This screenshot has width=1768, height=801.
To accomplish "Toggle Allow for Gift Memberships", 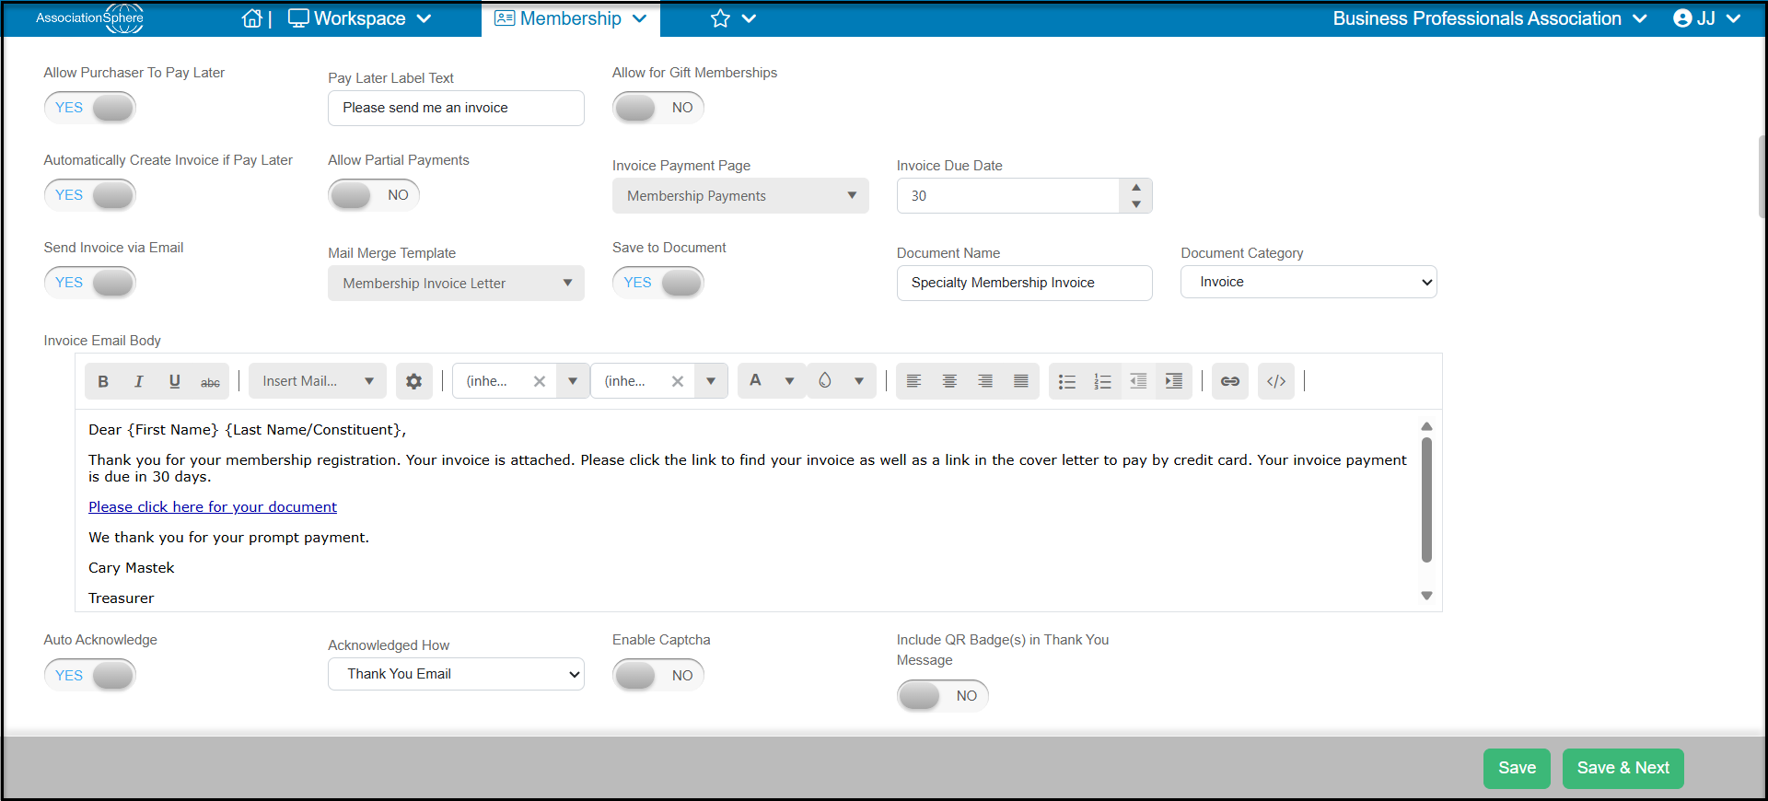I will pyautogui.click(x=658, y=108).
